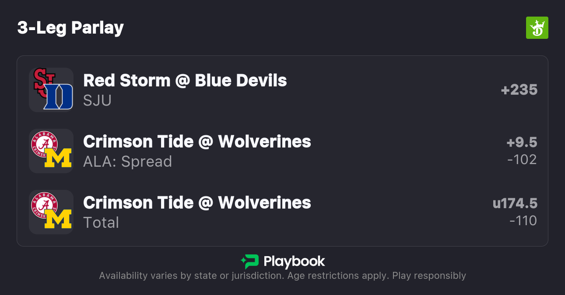Click the +9.5 spread line
Image resolution: width=565 pixels, height=295 pixels.
(x=522, y=143)
